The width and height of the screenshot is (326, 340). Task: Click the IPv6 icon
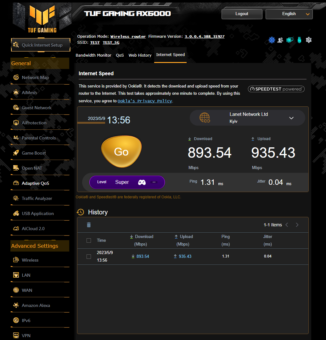pos(16,320)
